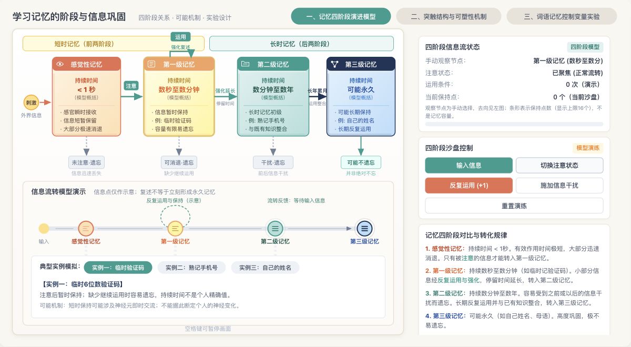The image size is (631, 347).
Task: Click the 可能不遗忘 box
Action: [x=361, y=162]
